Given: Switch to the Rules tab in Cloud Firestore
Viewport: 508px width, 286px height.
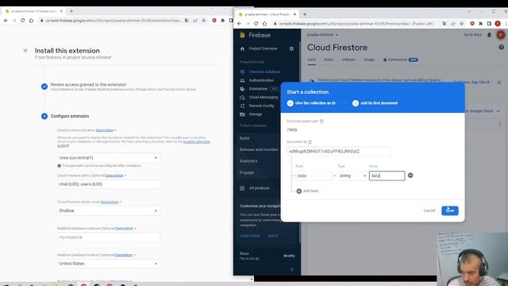Looking at the screenshot, I should (329, 60).
